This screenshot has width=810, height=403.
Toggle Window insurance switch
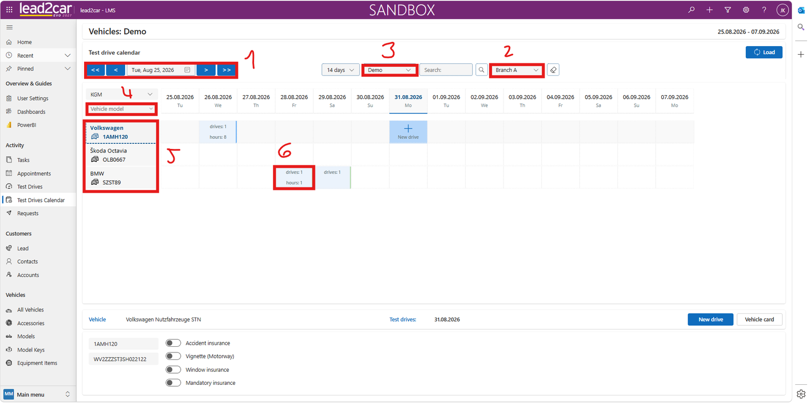[173, 370]
